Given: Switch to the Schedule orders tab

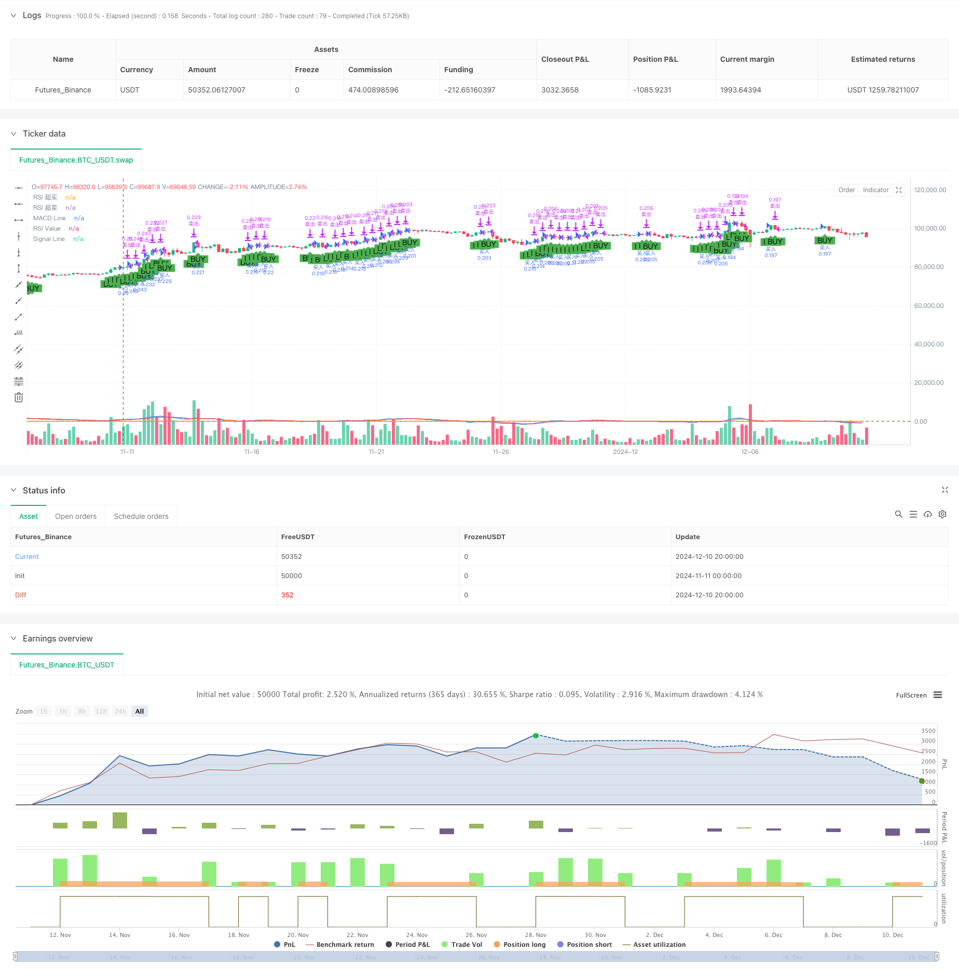Looking at the screenshot, I should pyautogui.click(x=141, y=516).
